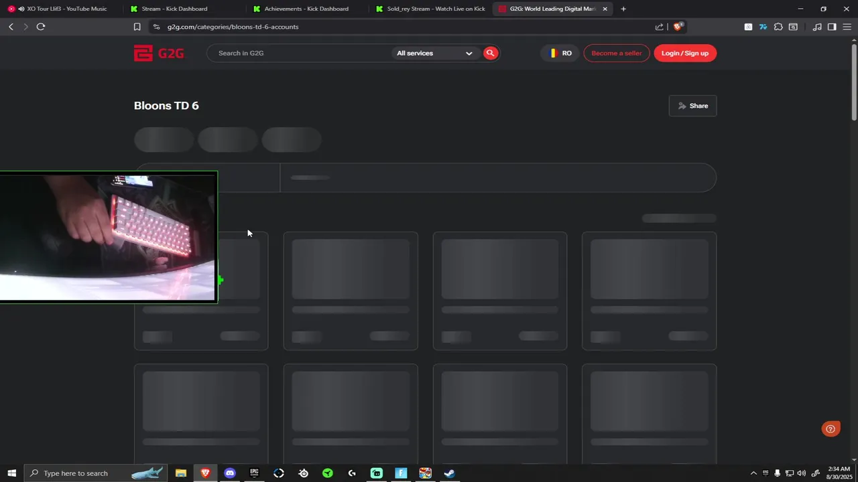Click the share page icon in address bar
Image resolution: width=858 pixels, height=482 pixels.
[x=659, y=27]
